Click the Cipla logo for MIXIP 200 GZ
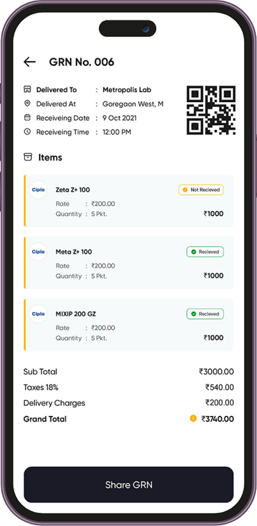 pos(38,314)
